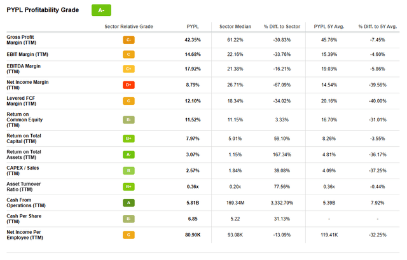The image size is (407, 260).
Task: Click the B grade badge for CAPEX / Sales
Action: pyautogui.click(x=129, y=170)
